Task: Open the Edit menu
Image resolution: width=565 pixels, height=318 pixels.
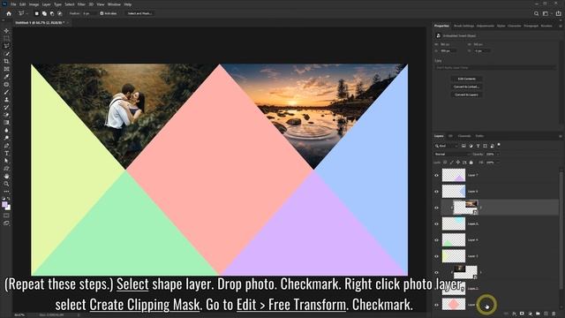Action: (22, 4)
